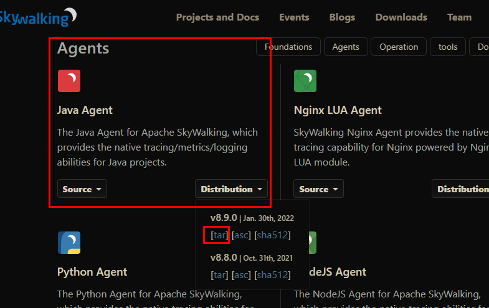Click v8.9.0 version label
The height and width of the screenshot is (308, 489).
click(x=224, y=218)
